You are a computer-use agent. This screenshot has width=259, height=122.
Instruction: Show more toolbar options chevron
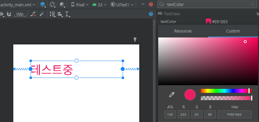(x=143, y=4)
